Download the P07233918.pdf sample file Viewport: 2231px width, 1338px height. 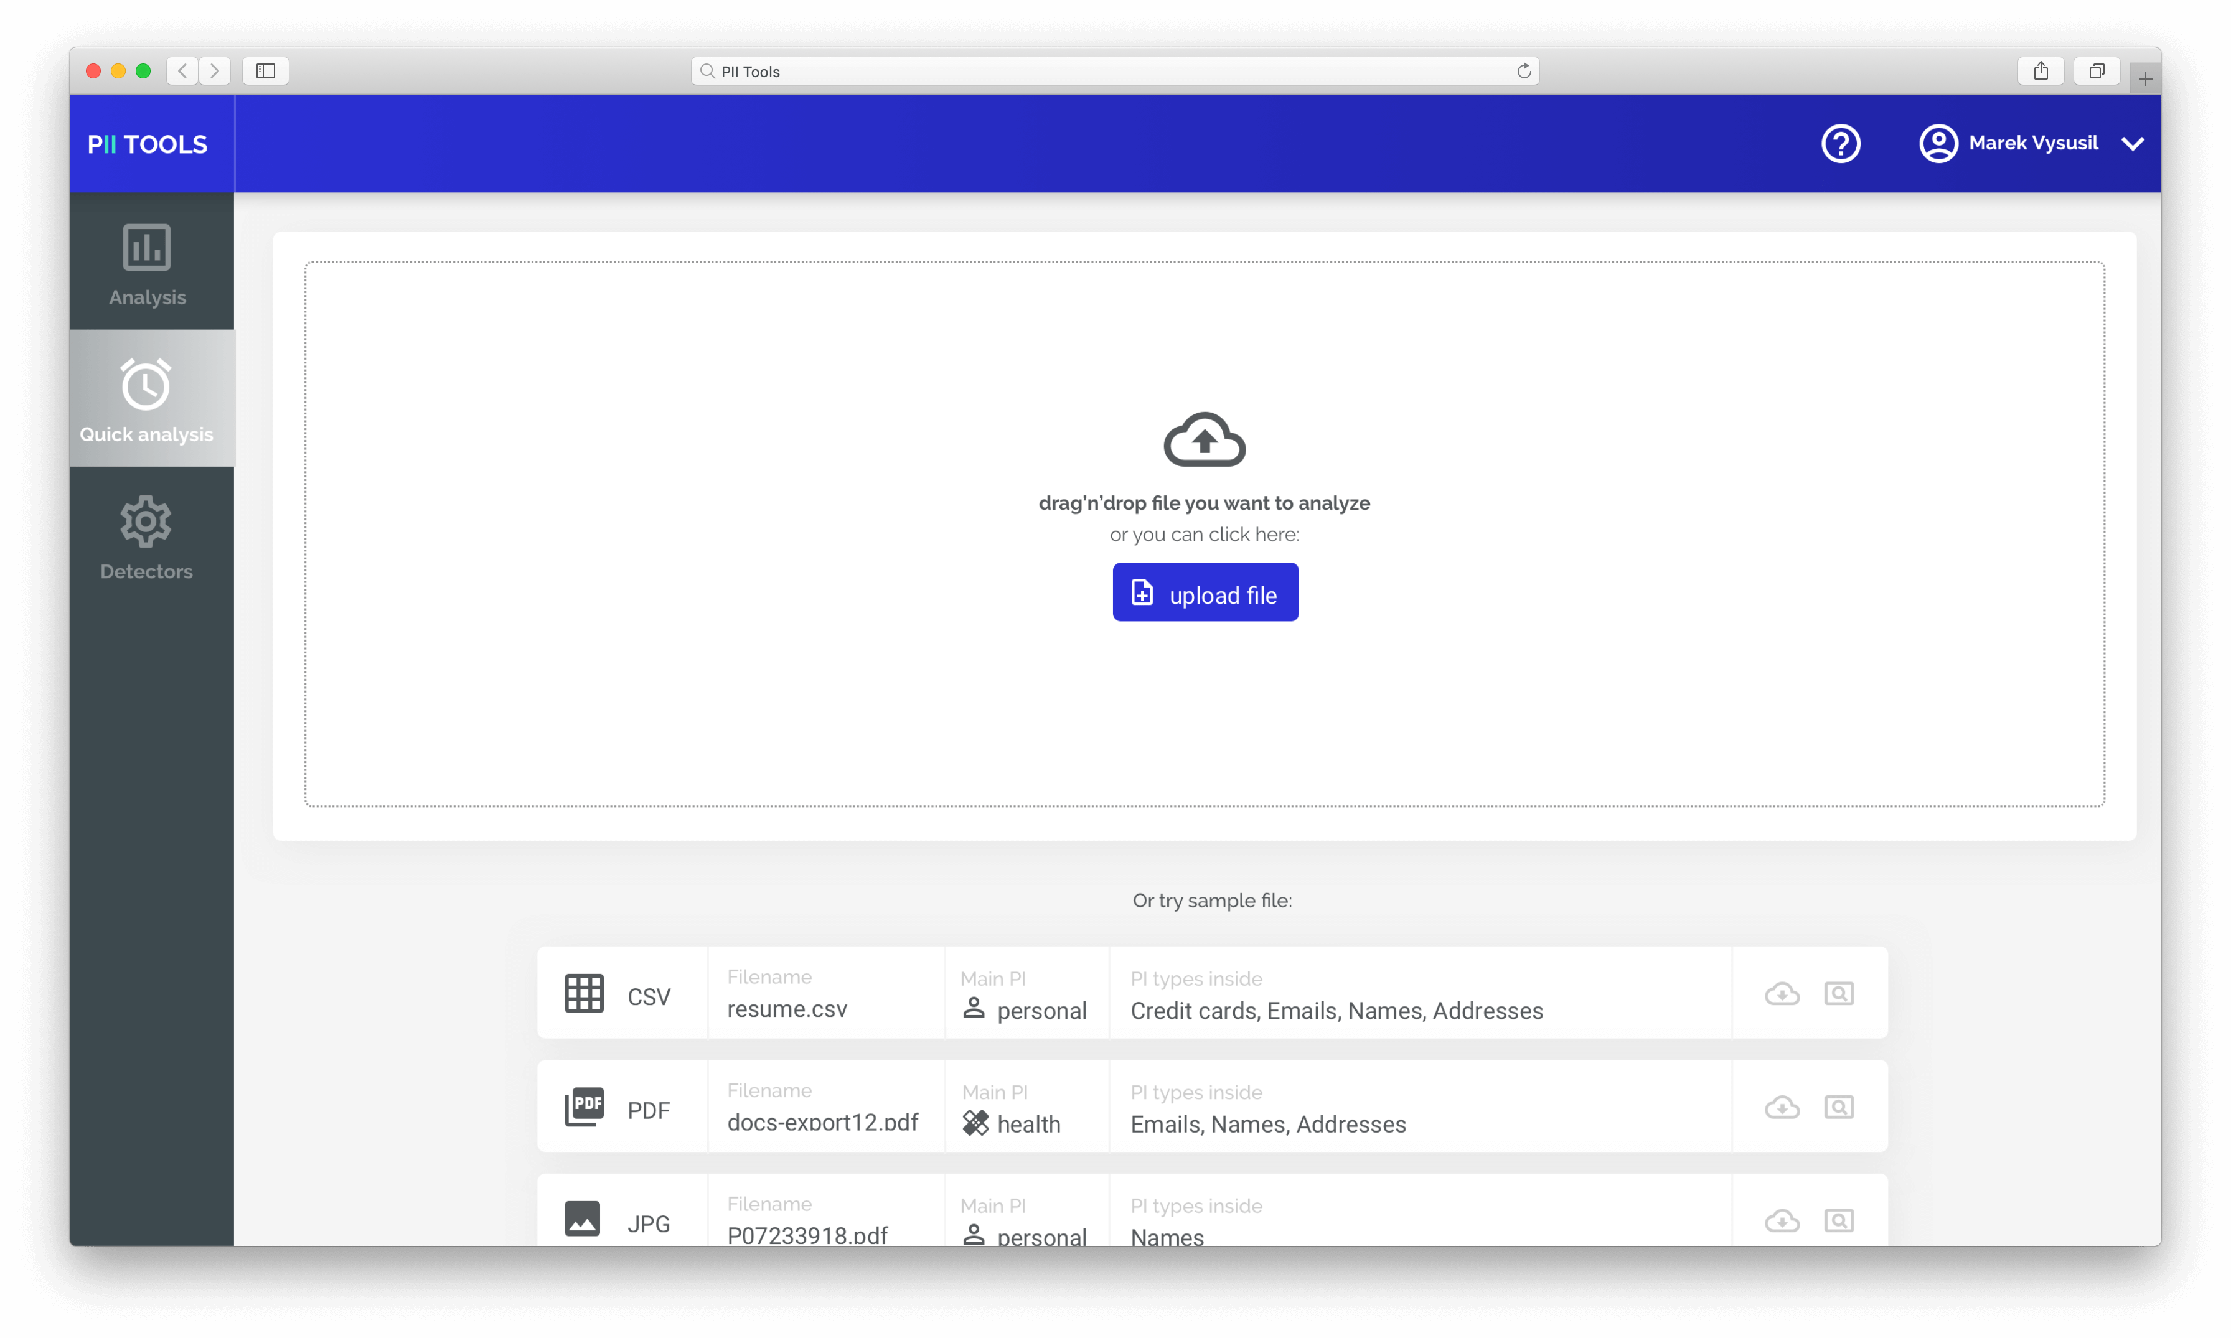(x=1782, y=1221)
